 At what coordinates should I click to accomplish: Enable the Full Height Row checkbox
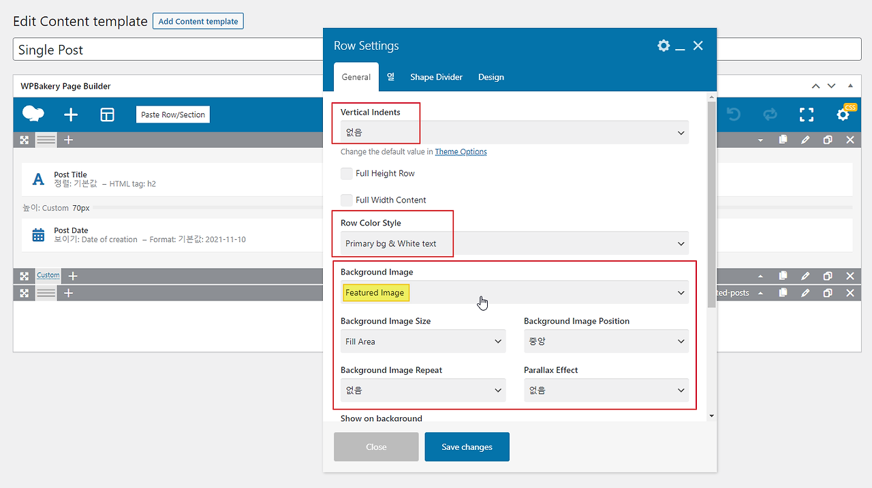347,173
